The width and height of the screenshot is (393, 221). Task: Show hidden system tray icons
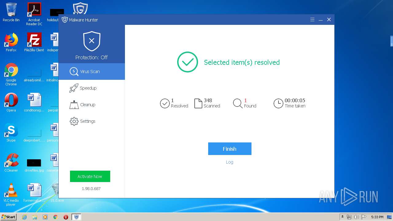coord(342,217)
